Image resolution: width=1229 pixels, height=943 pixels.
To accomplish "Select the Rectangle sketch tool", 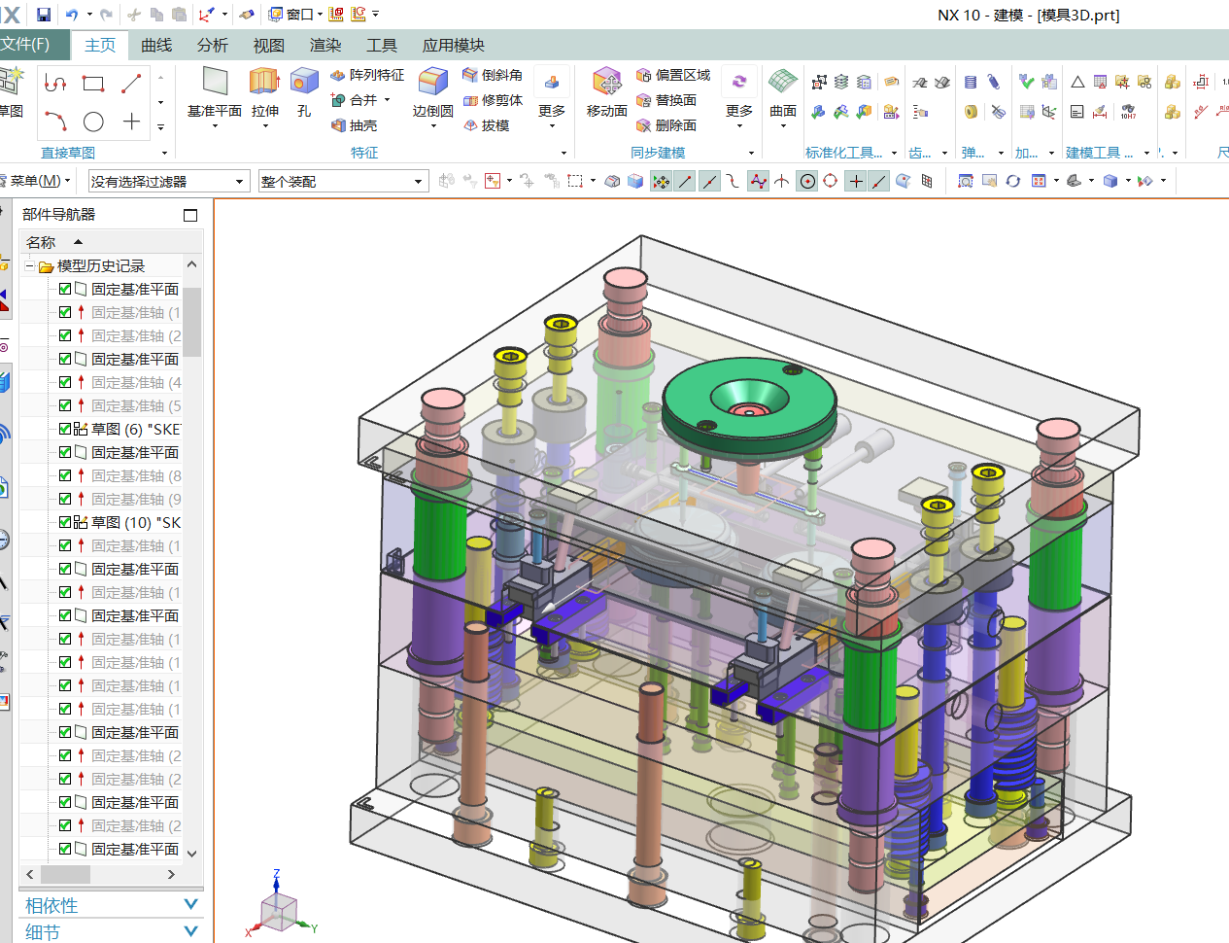I will 93,84.
